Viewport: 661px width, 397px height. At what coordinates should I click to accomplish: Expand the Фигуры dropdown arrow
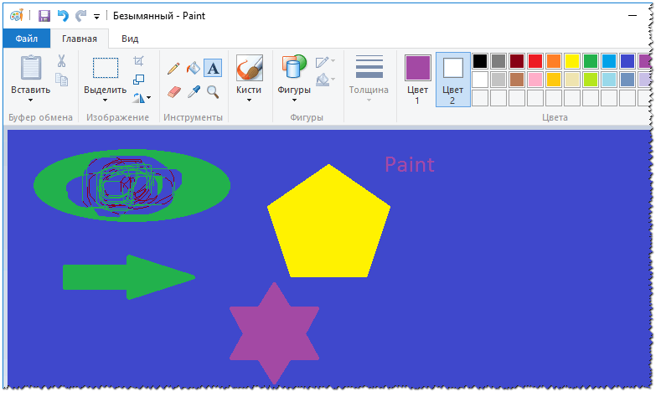pos(294,101)
